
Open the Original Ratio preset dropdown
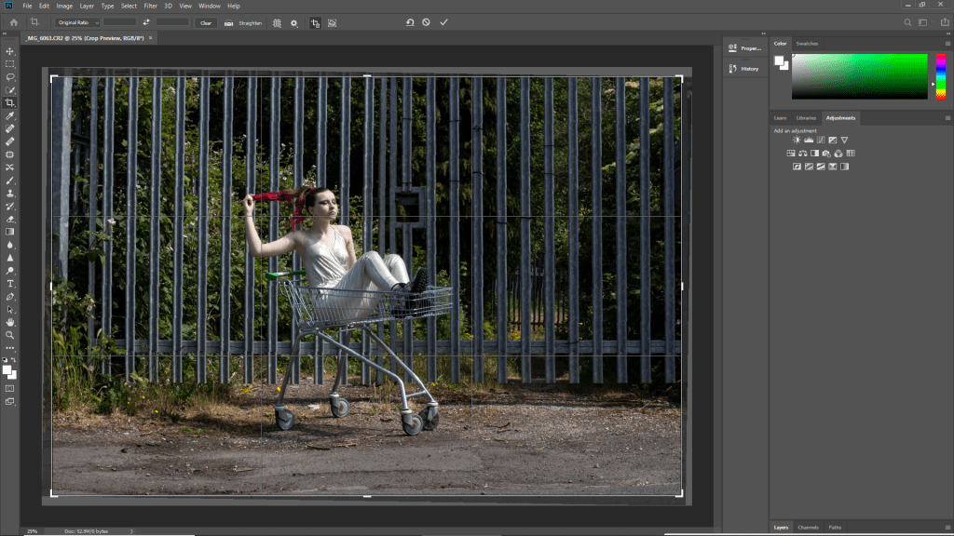(x=76, y=22)
